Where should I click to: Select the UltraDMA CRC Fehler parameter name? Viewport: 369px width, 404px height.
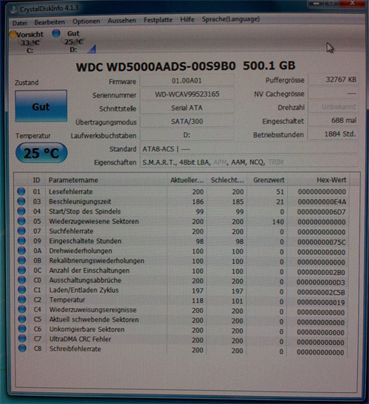point(80,339)
